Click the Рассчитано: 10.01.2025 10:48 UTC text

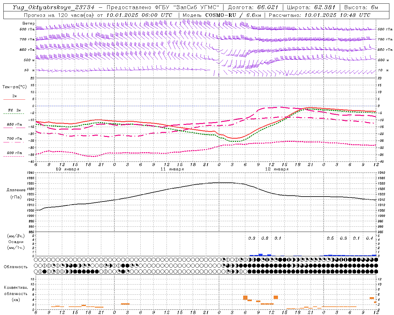point(320,15)
